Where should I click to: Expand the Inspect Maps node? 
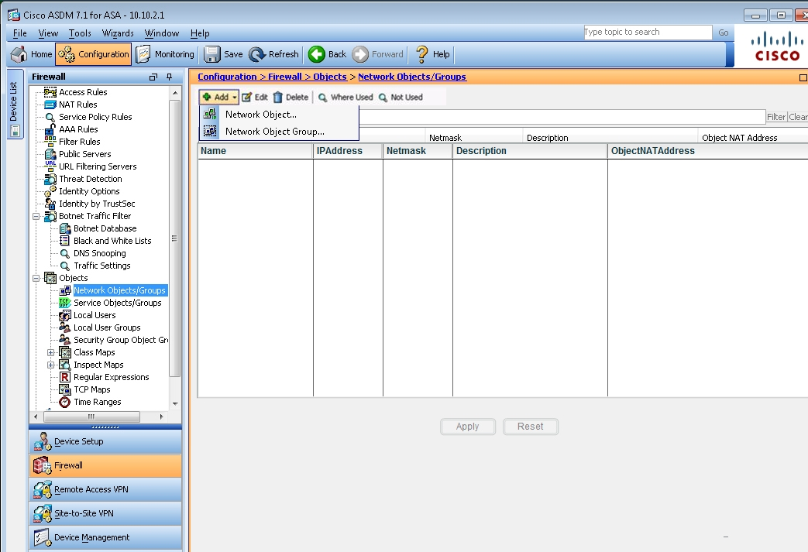pyautogui.click(x=50, y=365)
